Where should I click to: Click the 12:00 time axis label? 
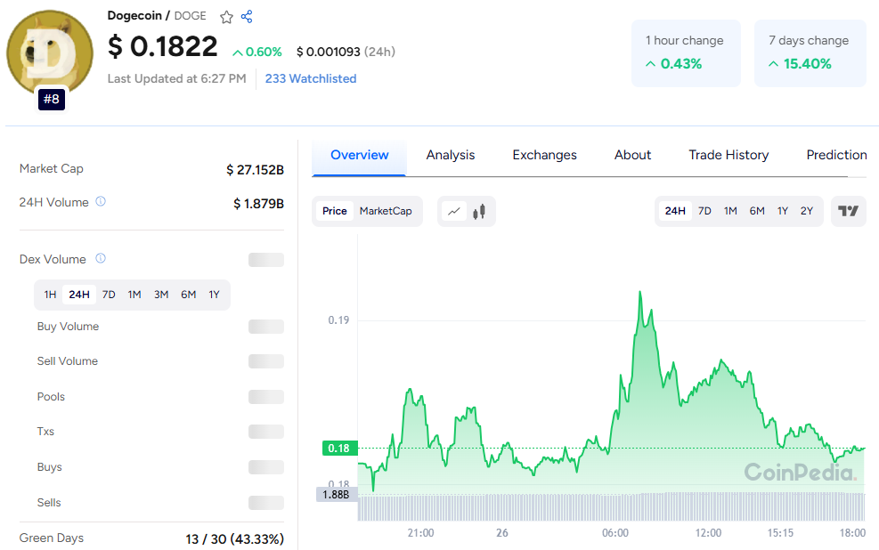click(x=708, y=532)
